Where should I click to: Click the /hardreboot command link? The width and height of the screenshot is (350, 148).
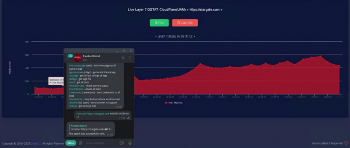pyautogui.click(x=76, y=89)
